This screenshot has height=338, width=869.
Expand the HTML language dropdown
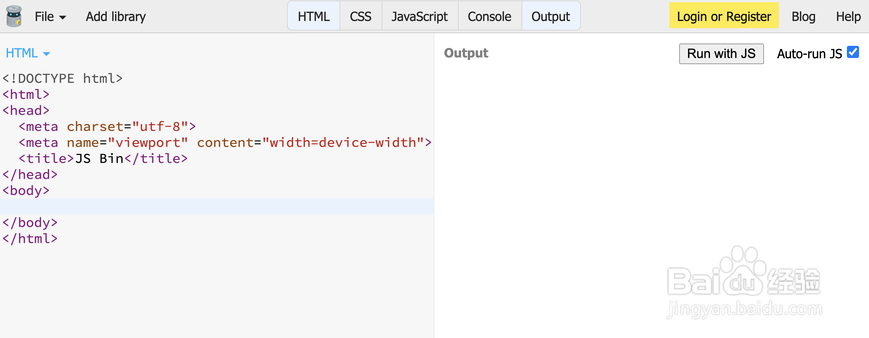click(28, 53)
